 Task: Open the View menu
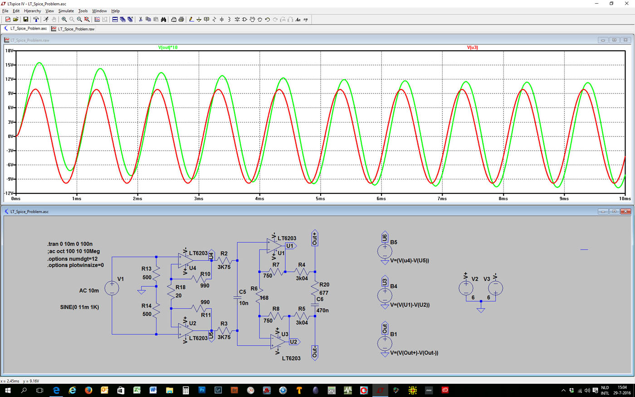pyautogui.click(x=49, y=11)
